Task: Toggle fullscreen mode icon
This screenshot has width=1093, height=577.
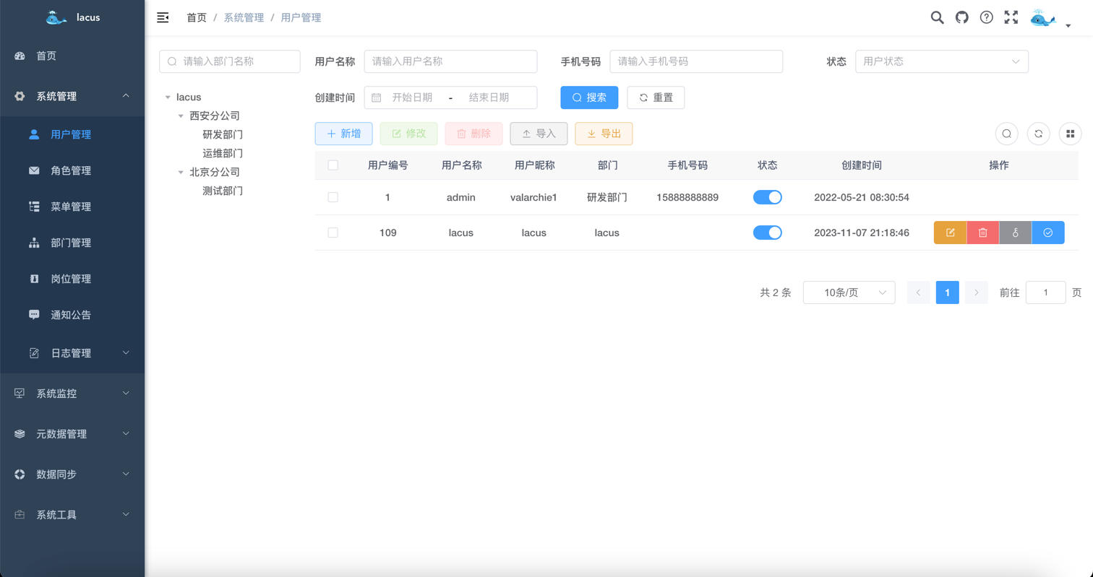Action: (x=1011, y=17)
